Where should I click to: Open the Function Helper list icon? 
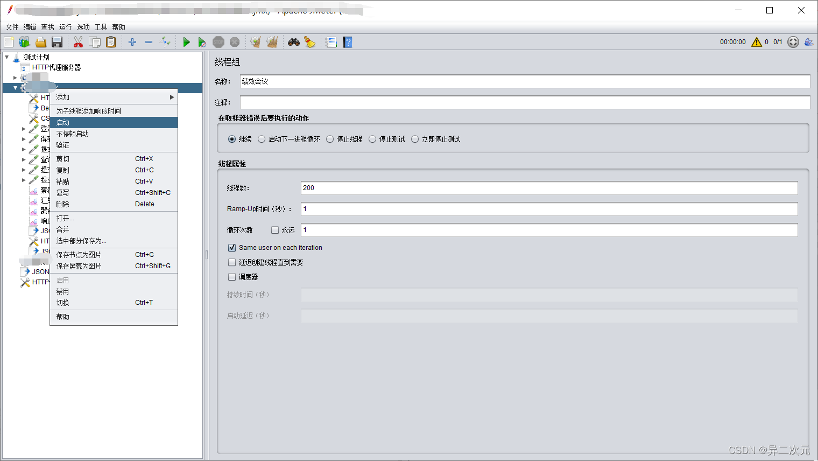[331, 42]
